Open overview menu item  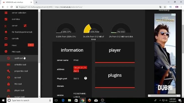click(x=19, y=19)
